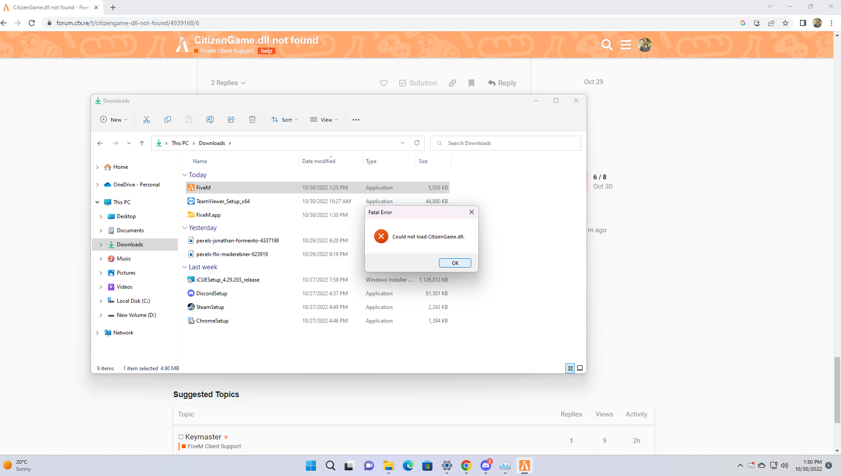841x476 pixels.
Task: Open the forum hamburger menu
Action: [x=626, y=45]
